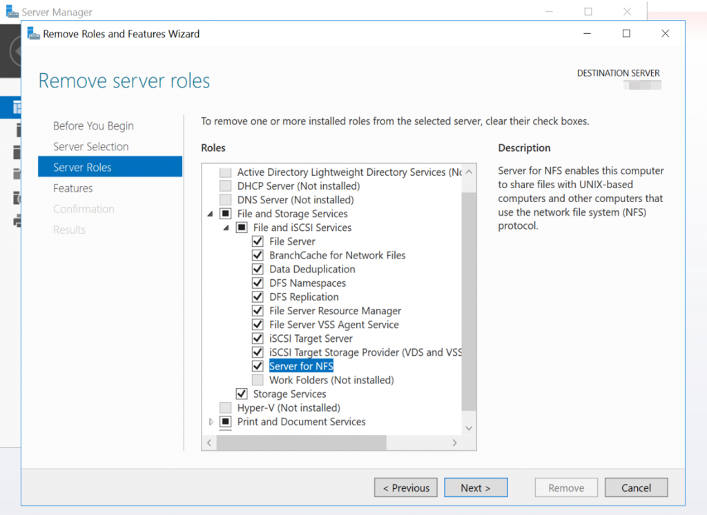Click the Confirmation step in the sidebar

click(x=84, y=209)
